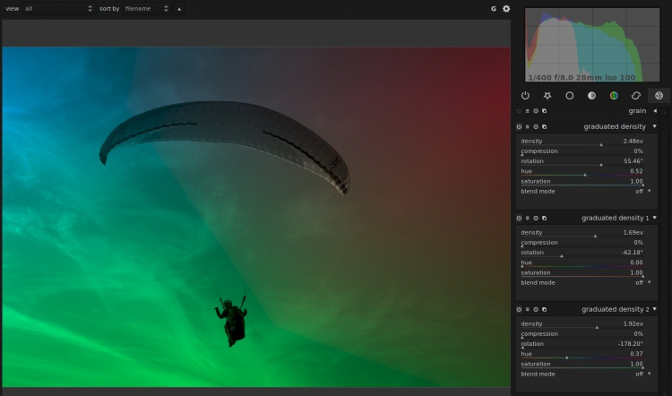Show active modules via the power icon tab

pyautogui.click(x=525, y=95)
